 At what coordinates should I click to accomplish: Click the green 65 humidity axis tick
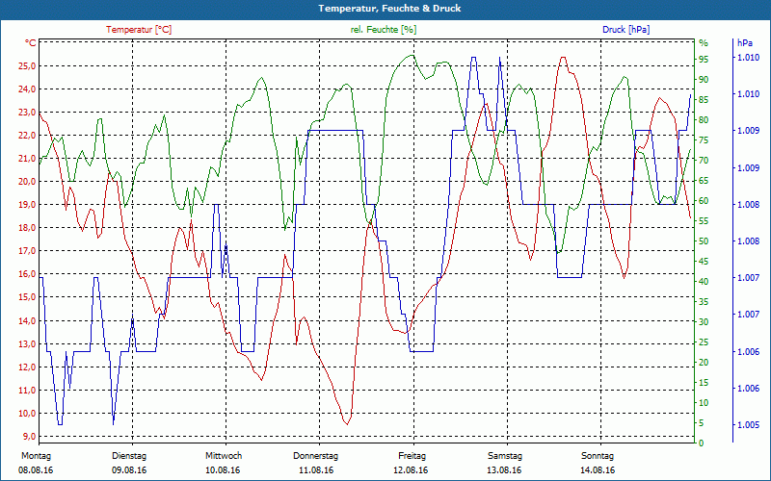[704, 181]
